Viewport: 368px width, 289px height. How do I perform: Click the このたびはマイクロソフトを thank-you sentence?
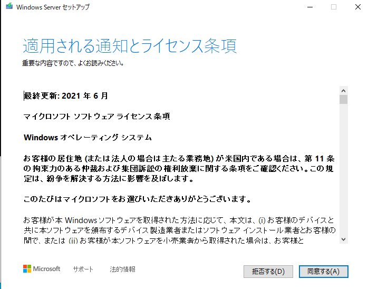point(138,199)
